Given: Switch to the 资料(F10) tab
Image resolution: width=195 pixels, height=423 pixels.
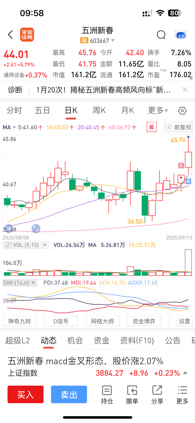Looking at the screenshot, I should click(137, 340).
